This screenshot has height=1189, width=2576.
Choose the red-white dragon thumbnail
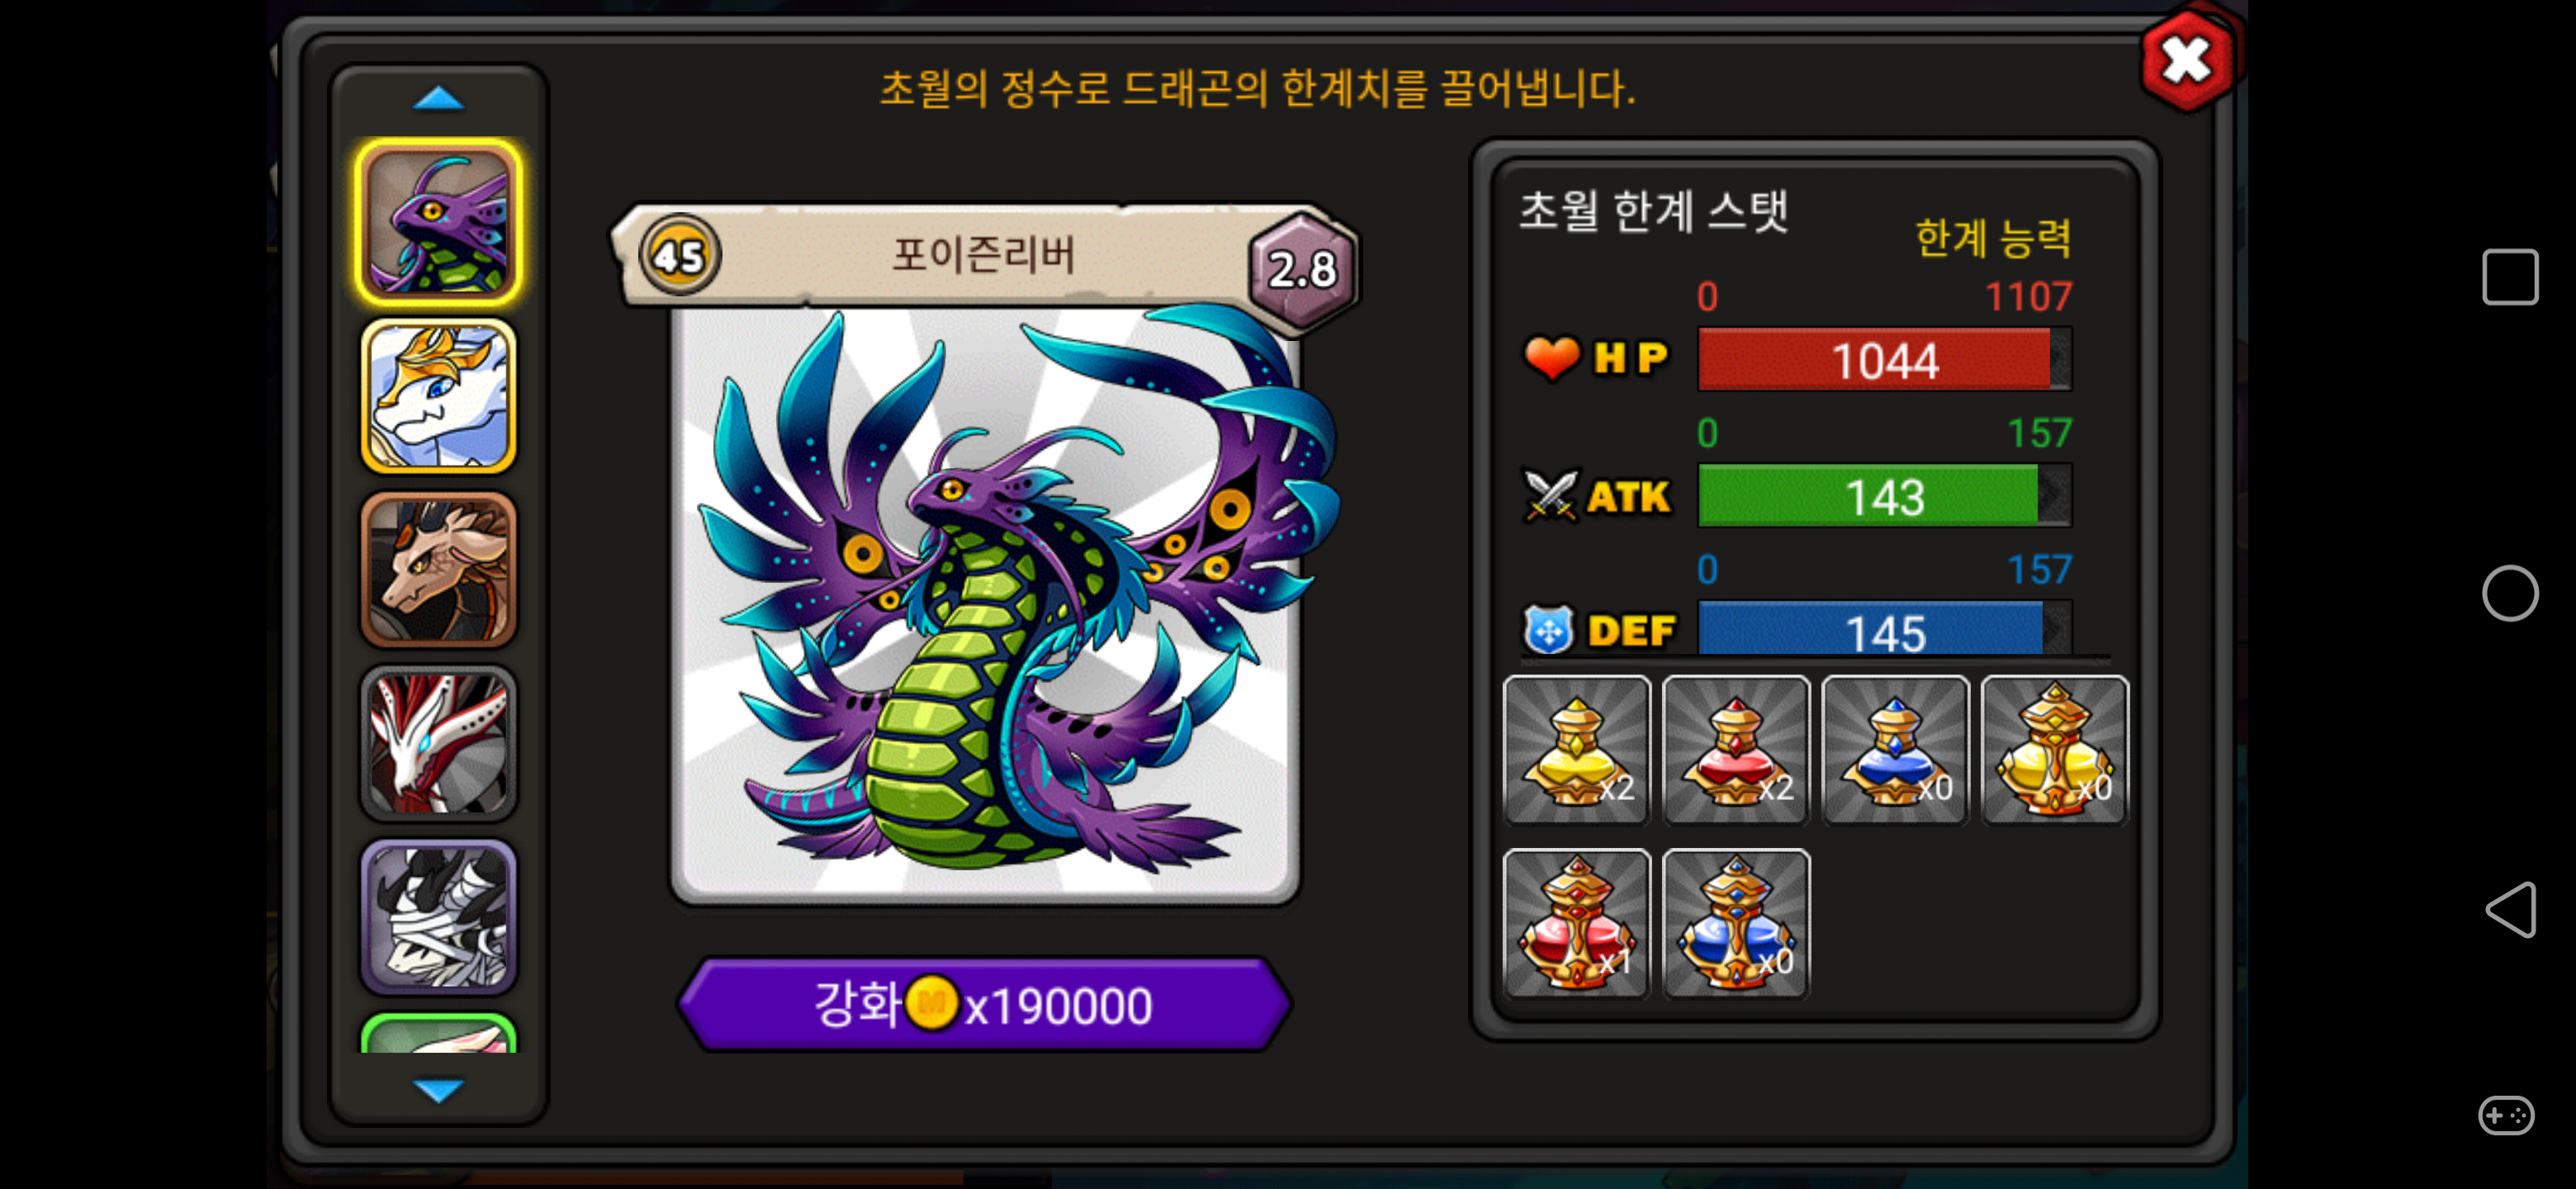[x=438, y=742]
